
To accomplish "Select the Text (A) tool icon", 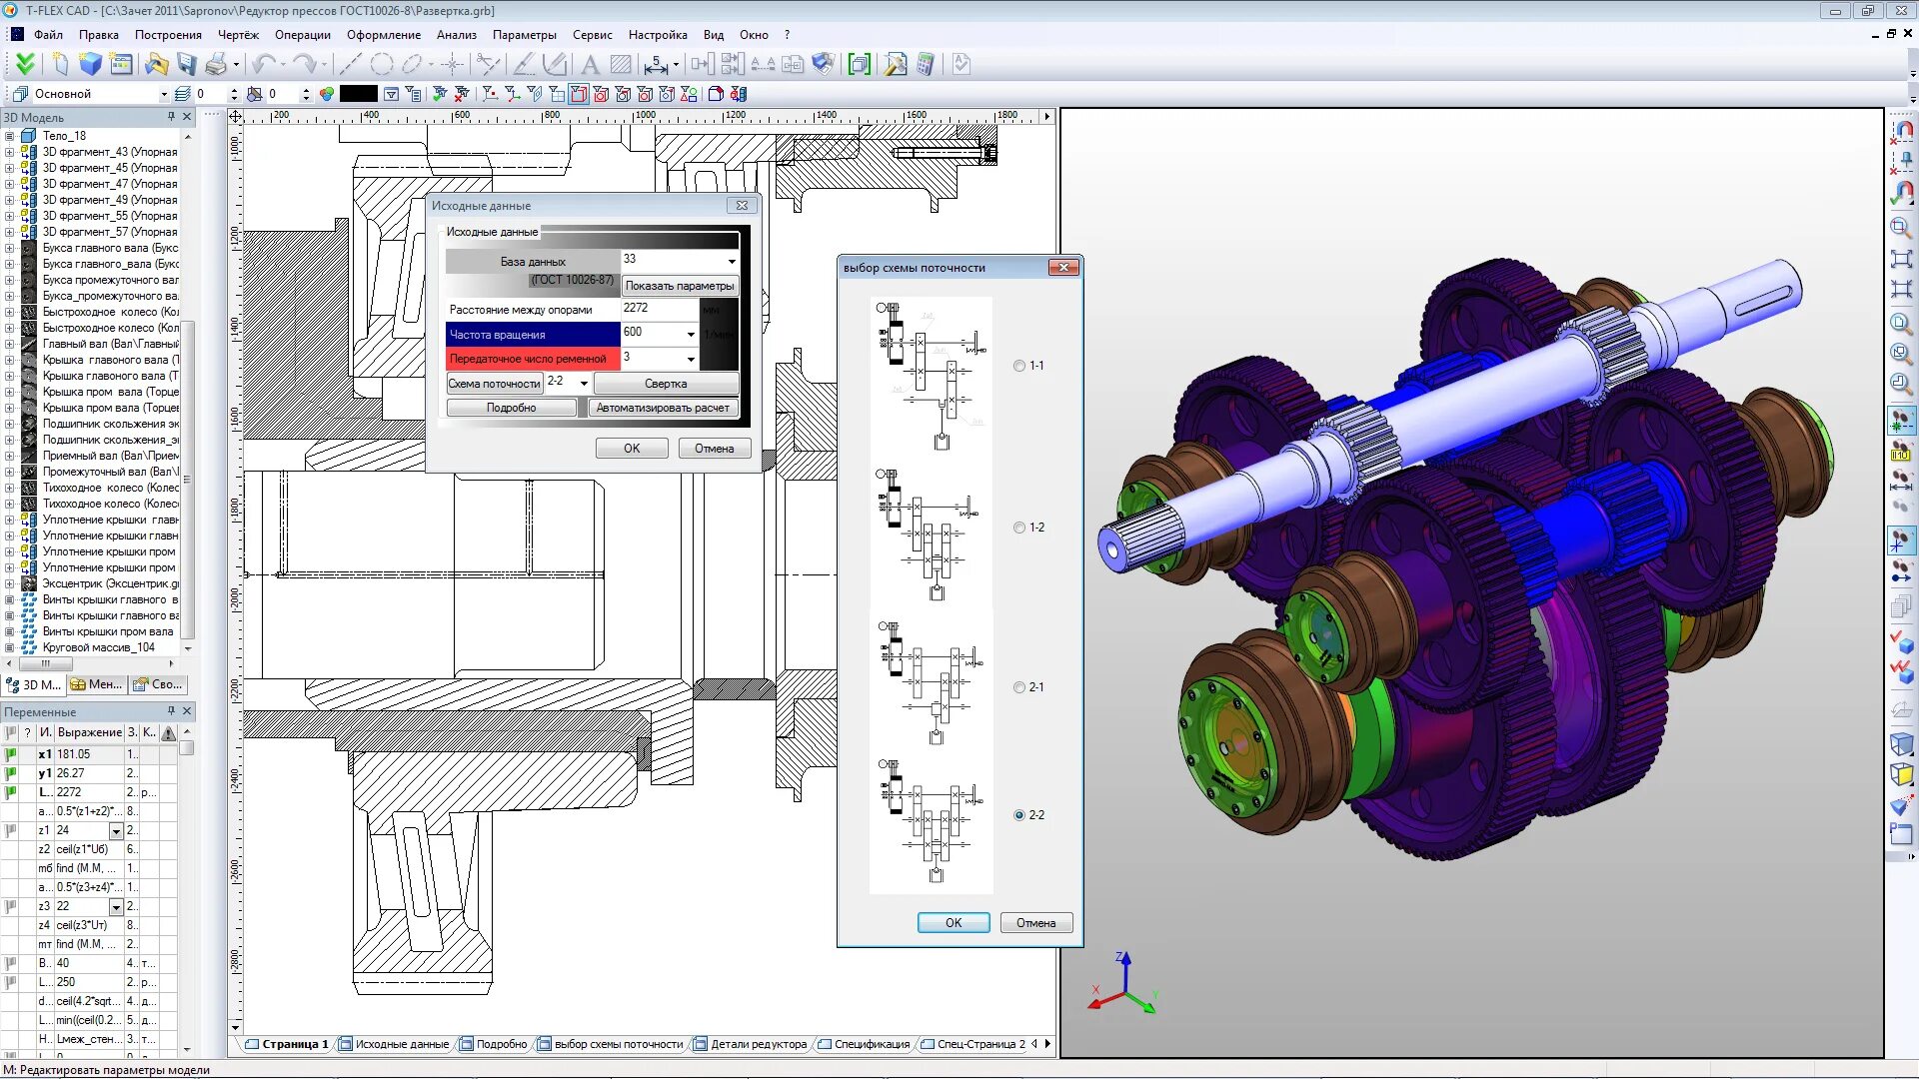I will (590, 65).
